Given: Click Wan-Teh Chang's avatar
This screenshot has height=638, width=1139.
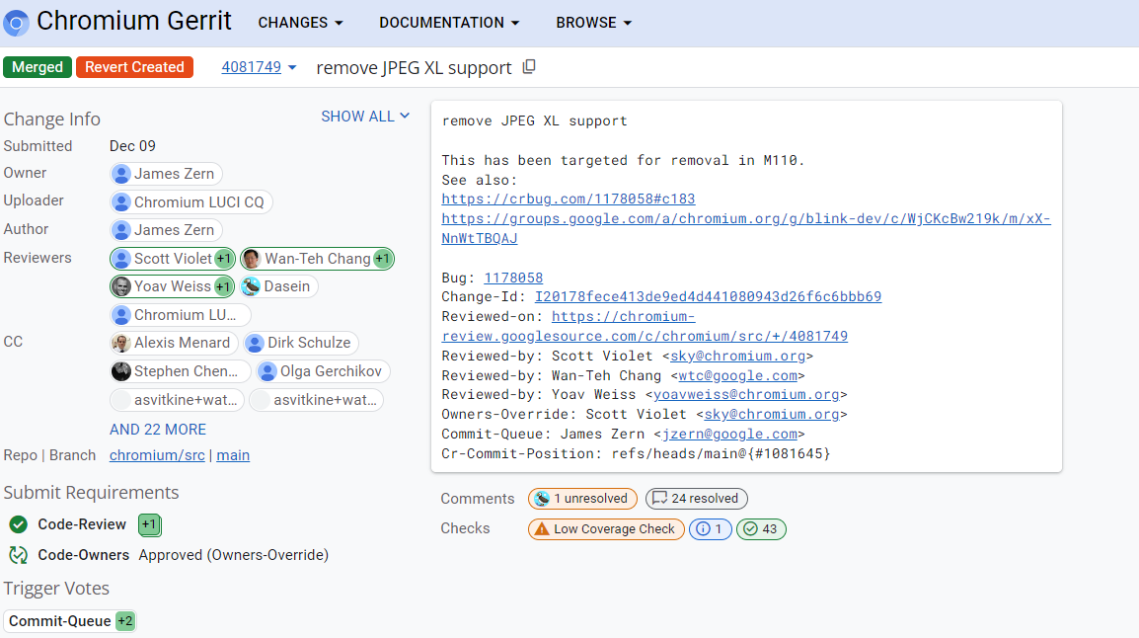Looking at the screenshot, I should [x=253, y=259].
